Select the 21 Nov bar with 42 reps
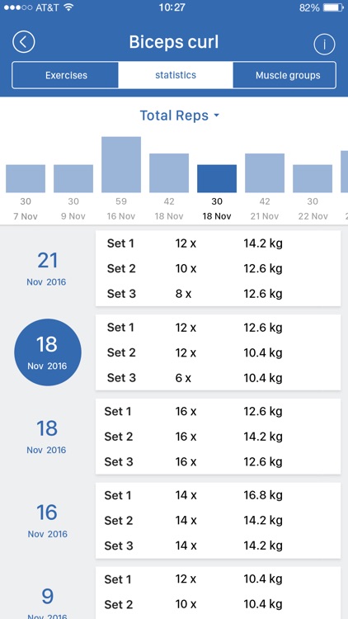 265,173
